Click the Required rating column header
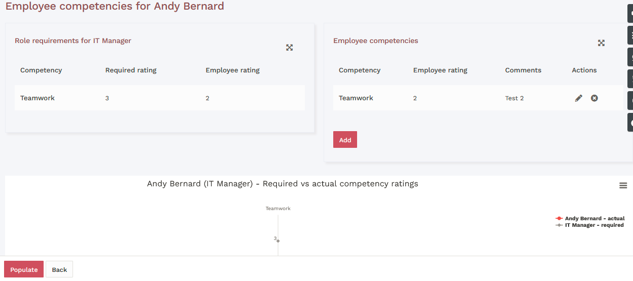 (131, 70)
